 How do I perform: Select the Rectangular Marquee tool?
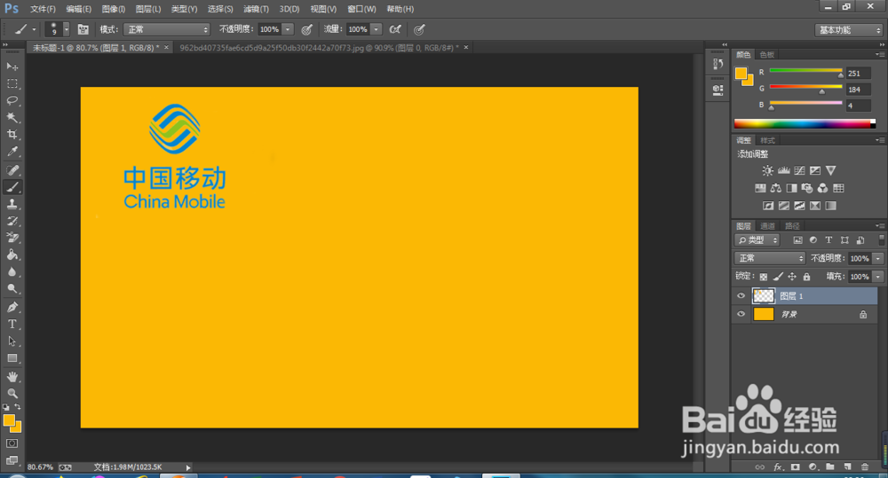pos(12,83)
